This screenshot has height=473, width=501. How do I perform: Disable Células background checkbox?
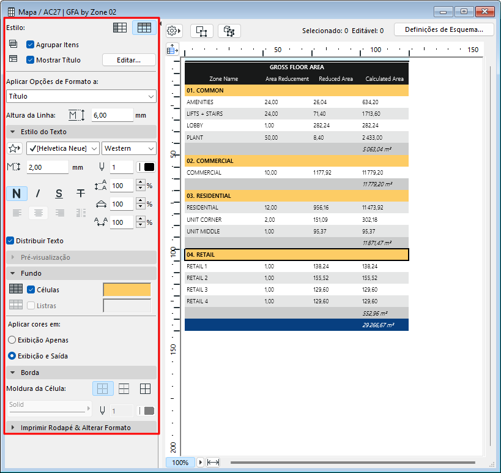[x=31, y=290]
